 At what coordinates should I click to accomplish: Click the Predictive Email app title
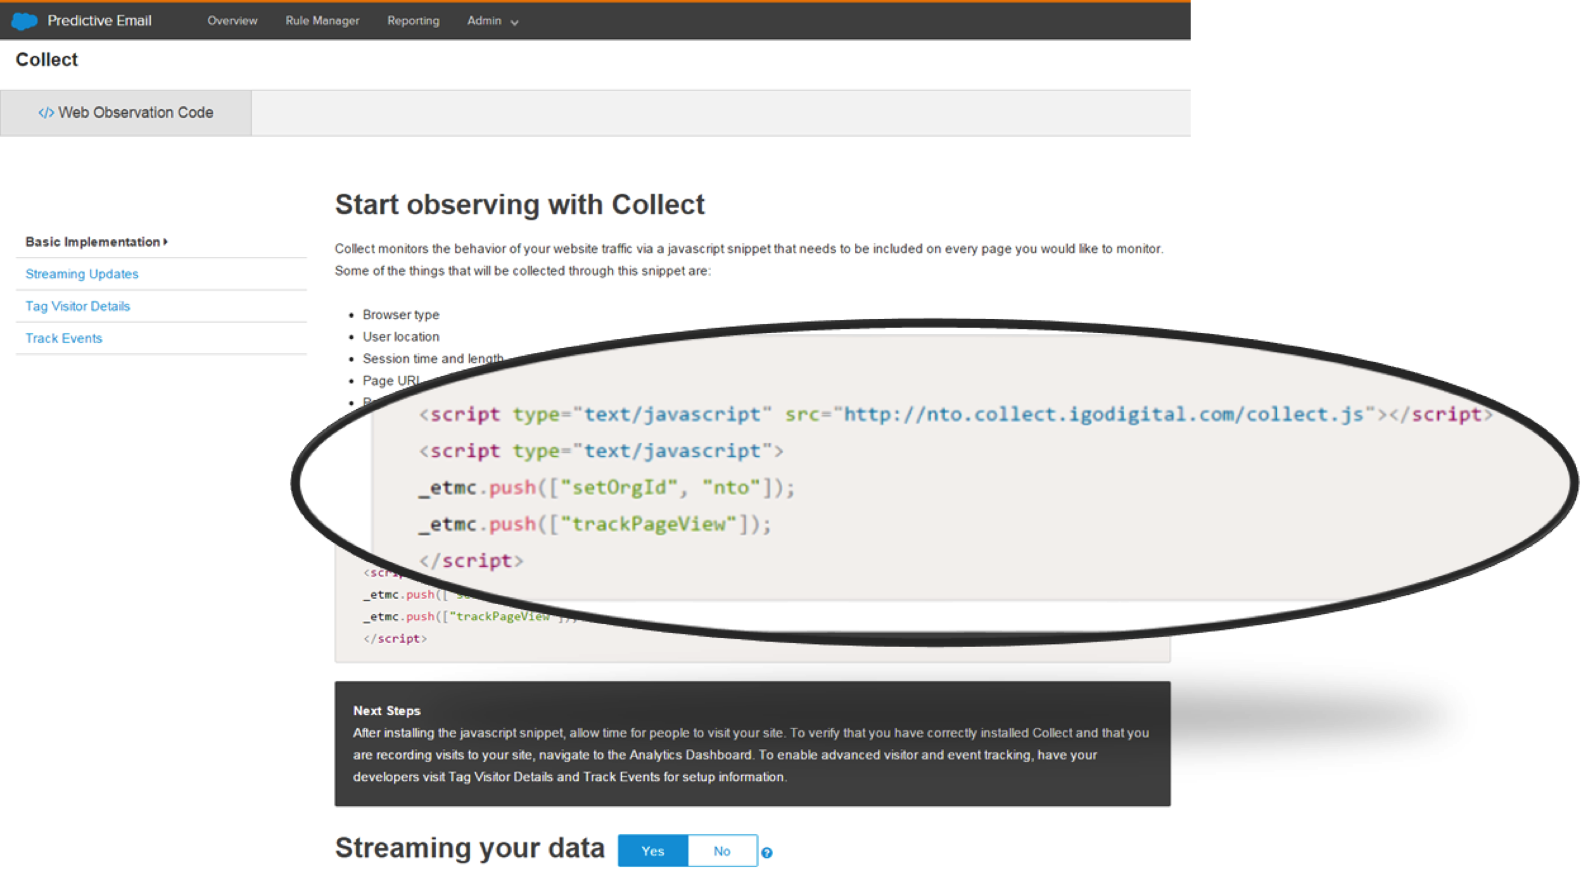point(100,21)
